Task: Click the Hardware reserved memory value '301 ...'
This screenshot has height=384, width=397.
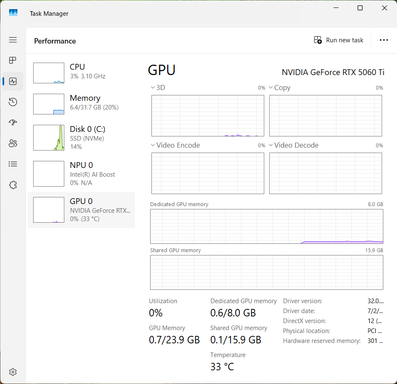Action: click(x=375, y=341)
